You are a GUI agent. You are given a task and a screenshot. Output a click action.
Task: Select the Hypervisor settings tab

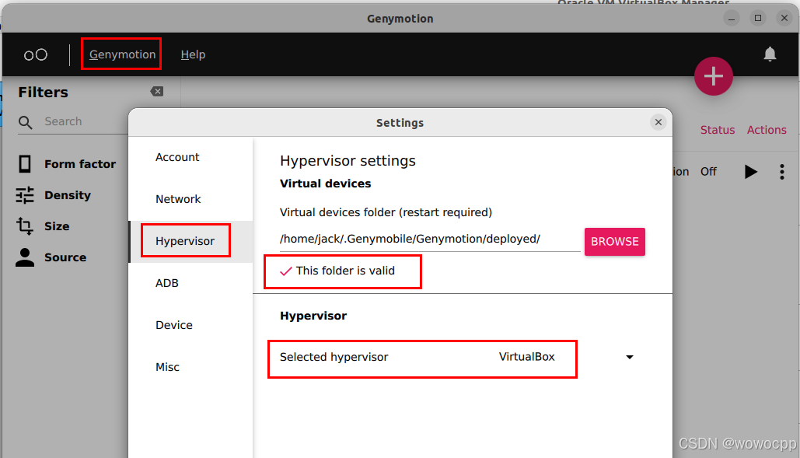(190, 241)
